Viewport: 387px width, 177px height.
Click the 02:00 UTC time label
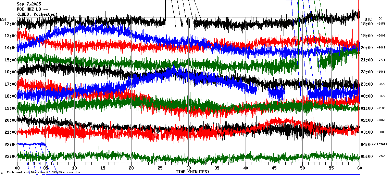point(367,120)
